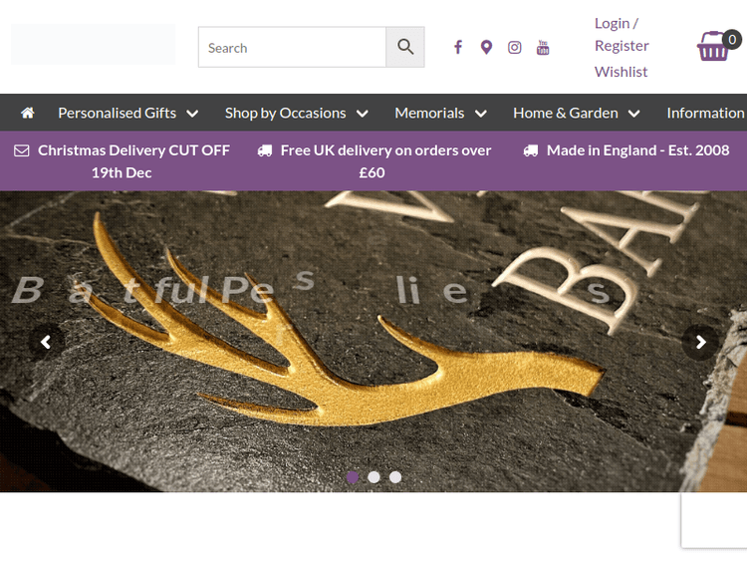Click the Login / Register link

[x=621, y=34]
